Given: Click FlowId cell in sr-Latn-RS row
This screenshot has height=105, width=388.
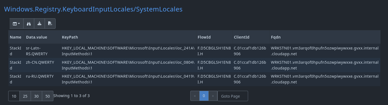Looking at the screenshot, I should [x=214, y=51].
